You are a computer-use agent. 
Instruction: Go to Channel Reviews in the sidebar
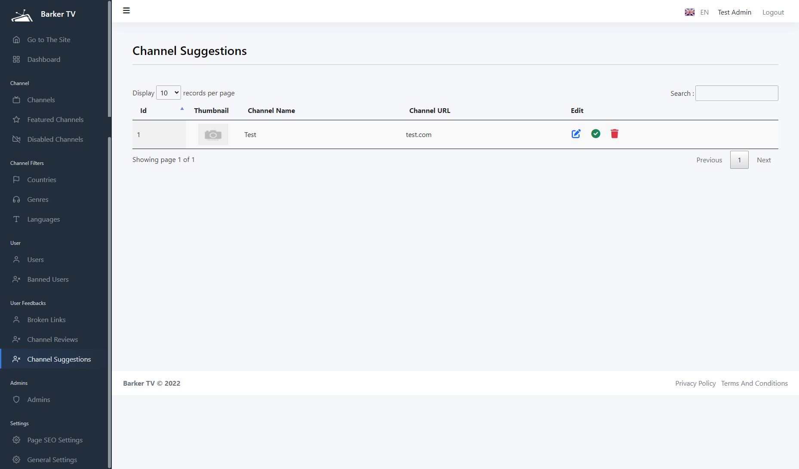(52, 339)
